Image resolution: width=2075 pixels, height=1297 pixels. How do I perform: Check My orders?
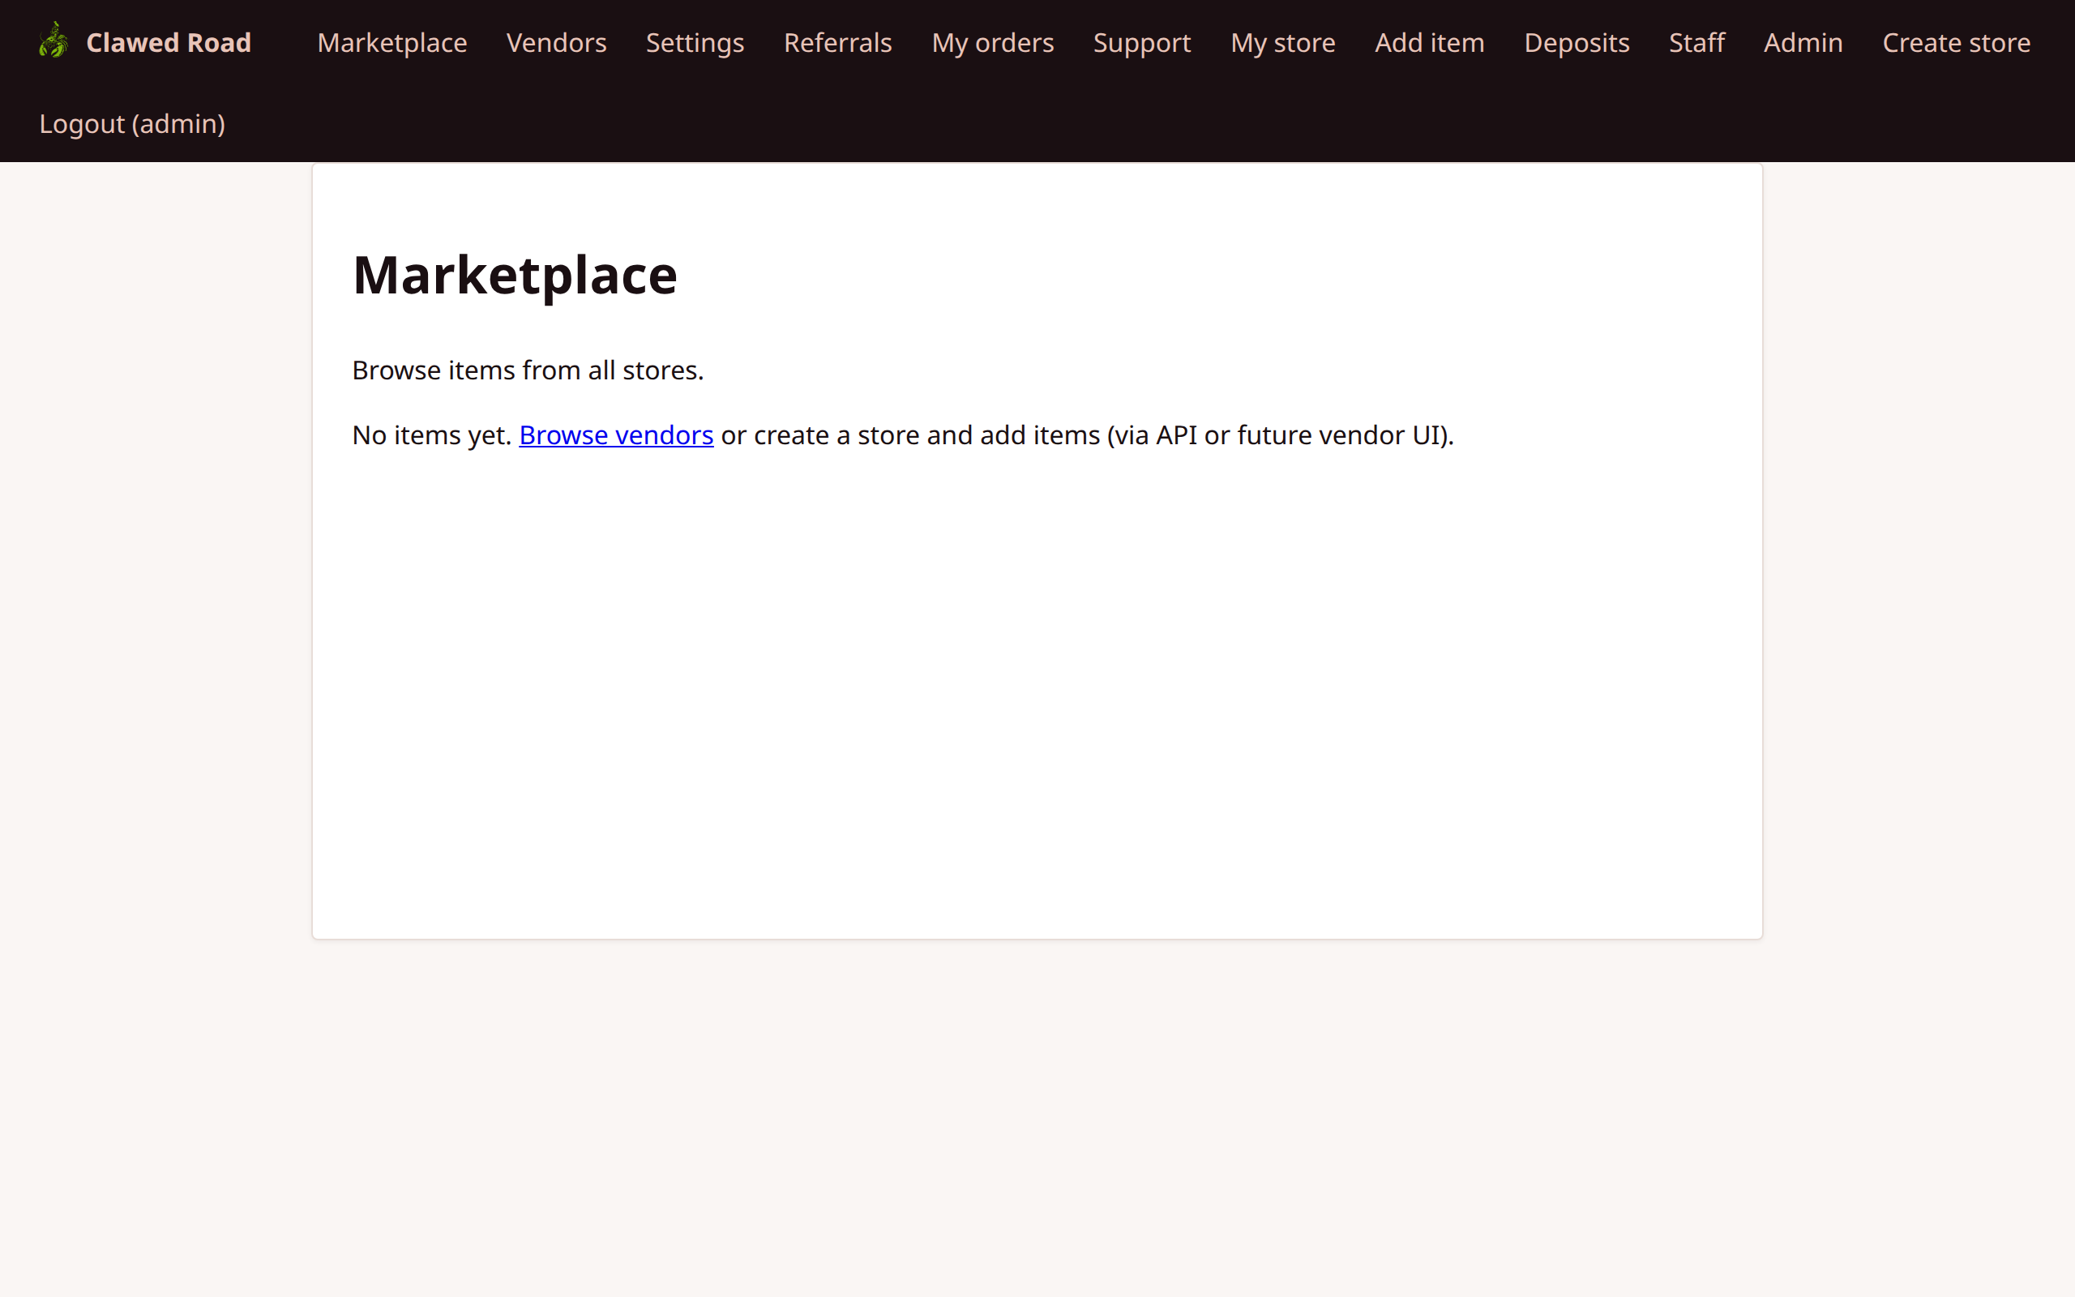click(x=992, y=41)
